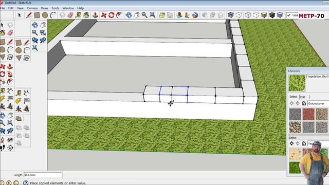Select Zoom magnifier in top toolbar

[x=144, y=15]
